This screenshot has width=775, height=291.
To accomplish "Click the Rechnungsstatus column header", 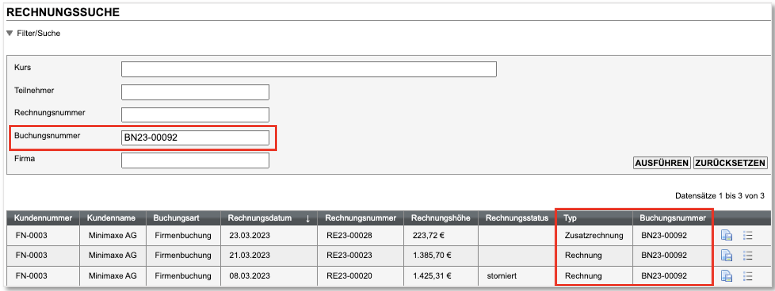I will [x=517, y=218].
